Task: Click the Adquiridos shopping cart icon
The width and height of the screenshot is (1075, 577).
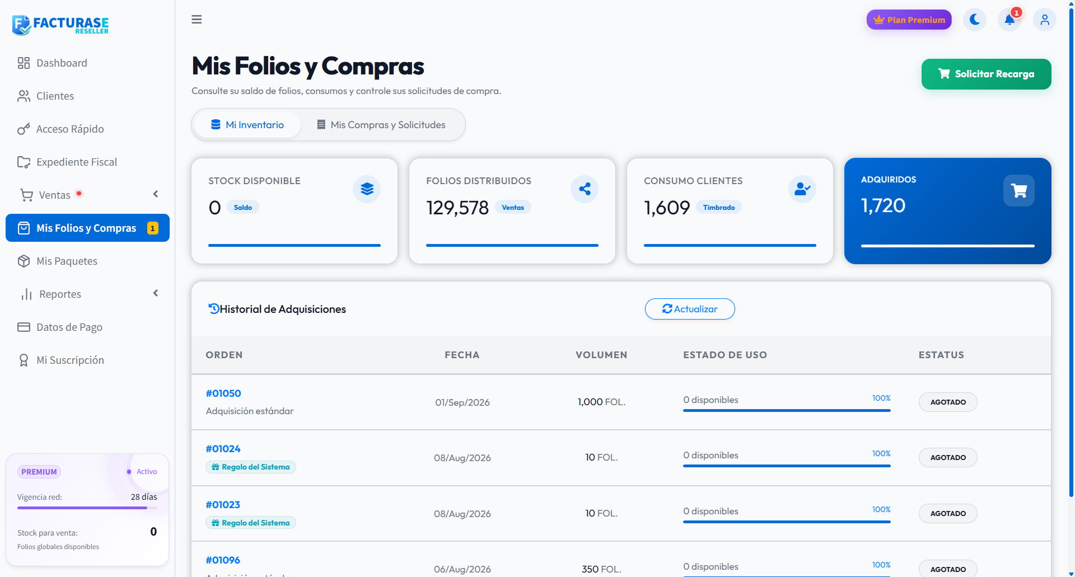Action: [1019, 191]
